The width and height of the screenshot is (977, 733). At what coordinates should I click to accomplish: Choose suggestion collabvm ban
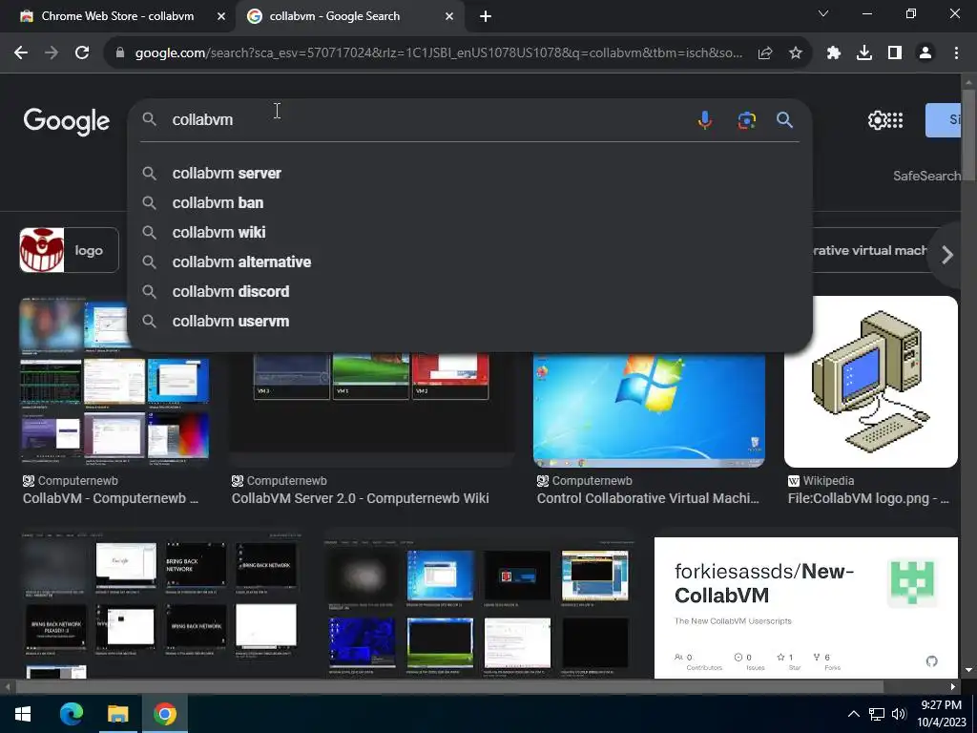pyautogui.click(x=469, y=202)
